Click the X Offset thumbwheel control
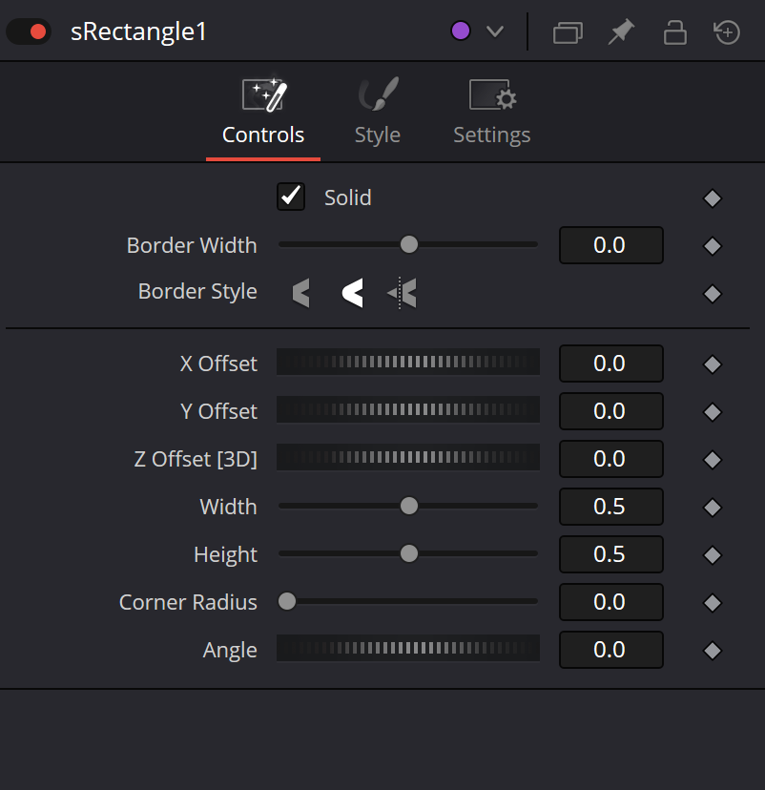The height and width of the screenshot is (790, 765). tap(408, 362)
